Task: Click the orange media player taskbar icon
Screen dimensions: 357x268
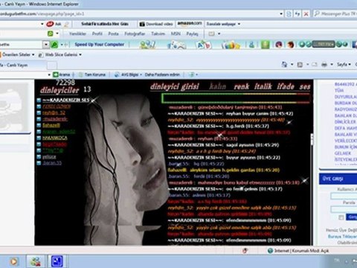Action: (14, 261)
